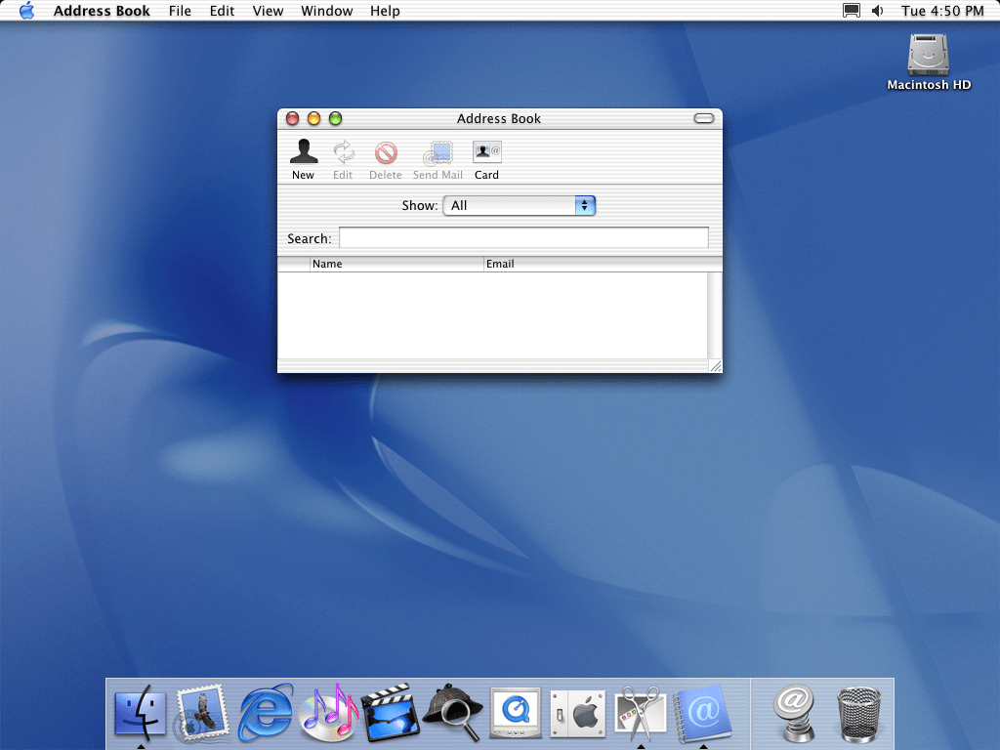
Task: Expand the Show popup menu
Action: coord(519,206)
